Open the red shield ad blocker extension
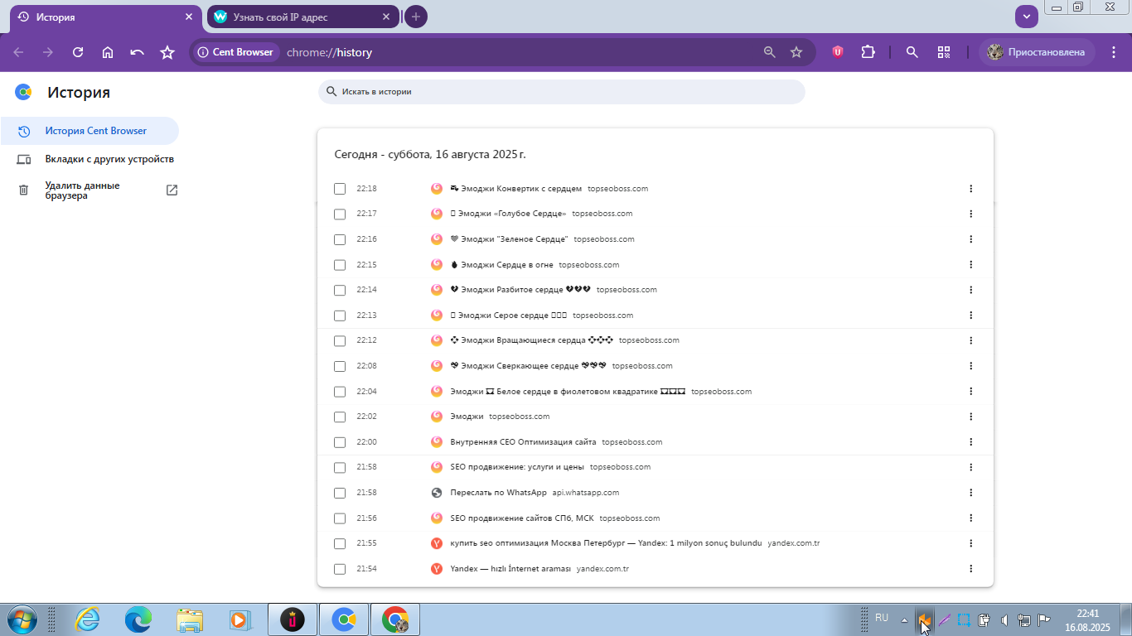This screenshot has height=636, width=1132. point(838,52)
